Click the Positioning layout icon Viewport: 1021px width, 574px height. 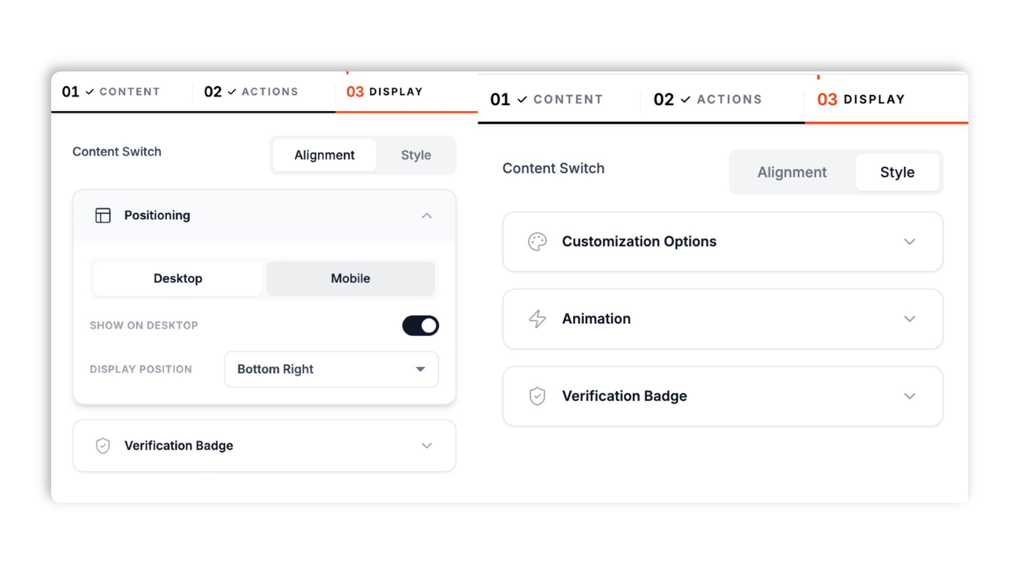103,215
